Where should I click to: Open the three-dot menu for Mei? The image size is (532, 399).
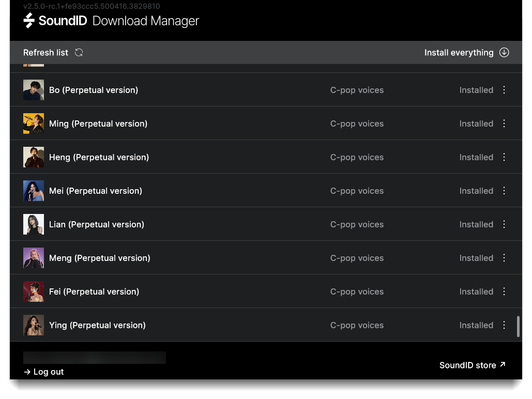pyautogui.click(x=504, y=191)
